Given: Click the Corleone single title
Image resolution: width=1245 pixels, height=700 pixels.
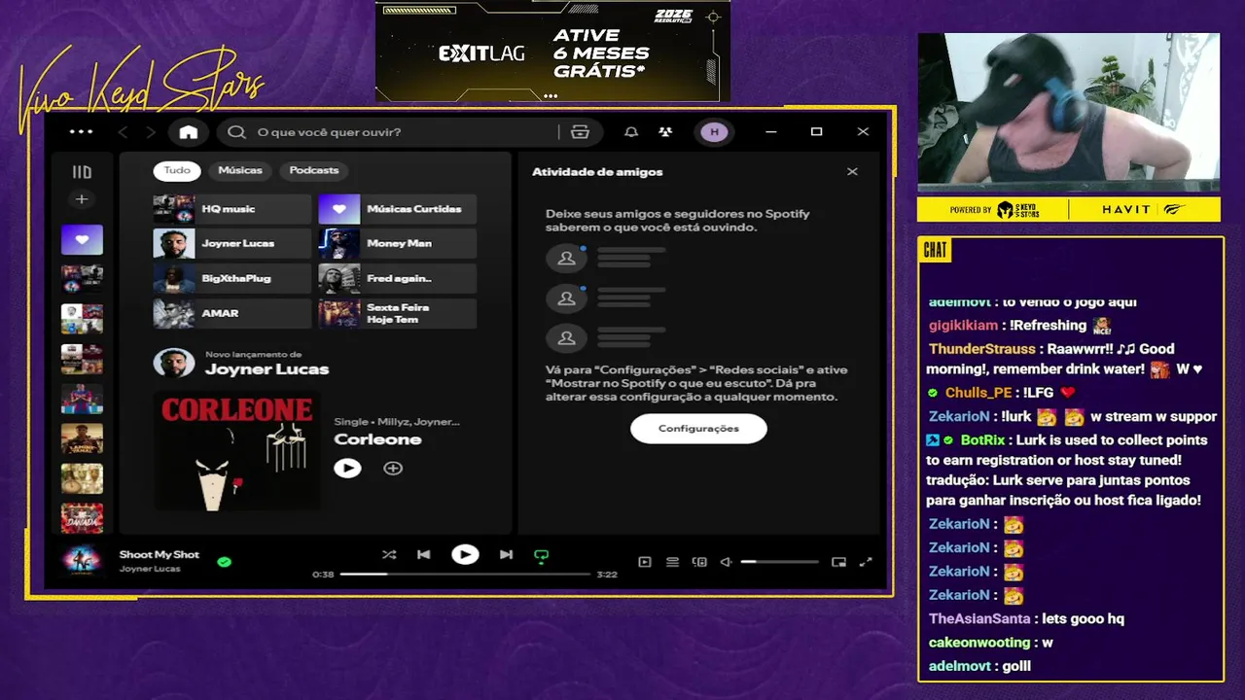Looking at the screenshot, I should point(377,439).
